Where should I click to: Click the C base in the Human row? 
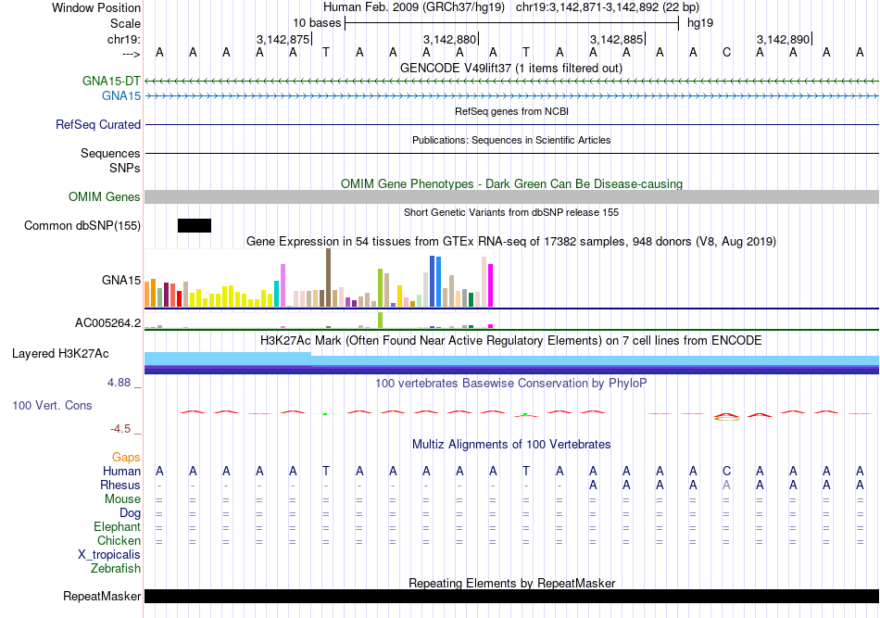726,471
